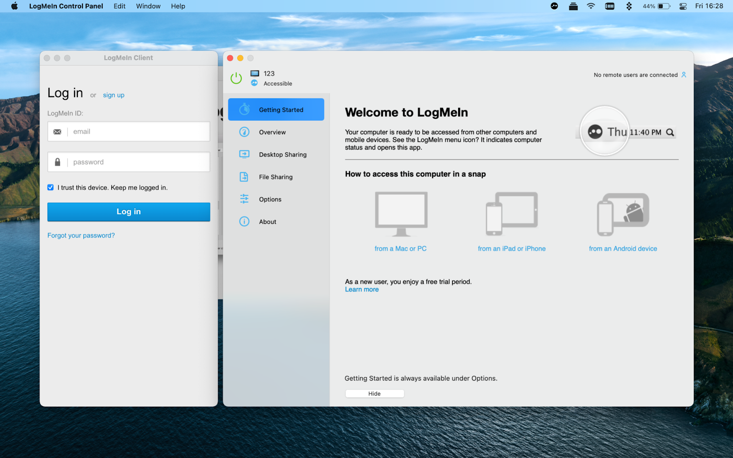Click the computer name '123'
Image resolution: width=733 pixels, height=458 pixels.
point(269,73)
